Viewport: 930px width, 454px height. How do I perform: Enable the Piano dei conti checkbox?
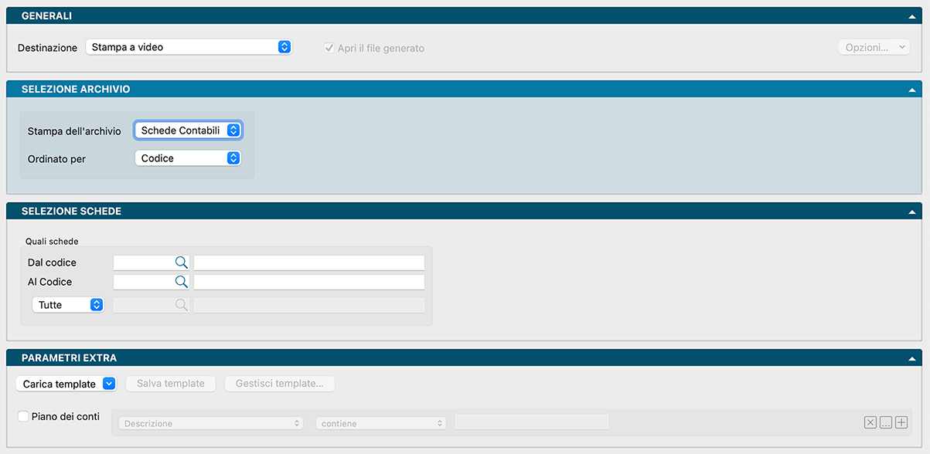pyautogui.click(x=23, y=416)
